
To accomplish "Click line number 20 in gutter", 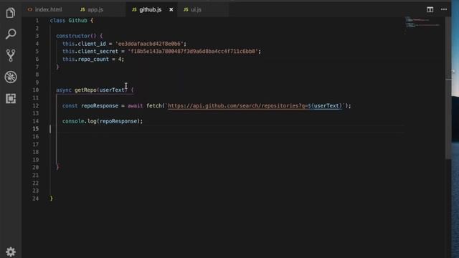I will coord(35,167).
